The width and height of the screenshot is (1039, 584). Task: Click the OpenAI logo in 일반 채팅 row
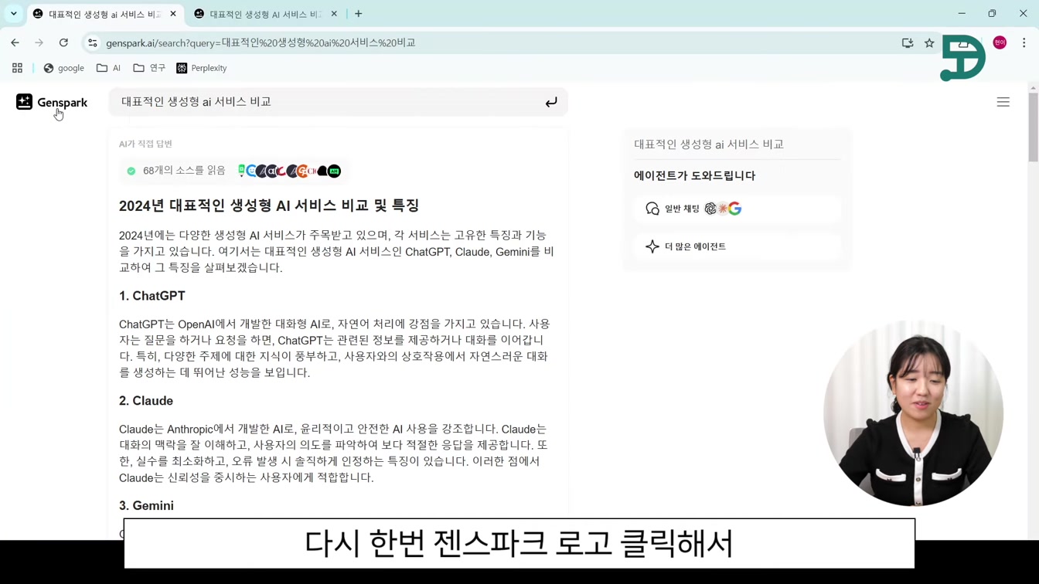pos(710,209)
